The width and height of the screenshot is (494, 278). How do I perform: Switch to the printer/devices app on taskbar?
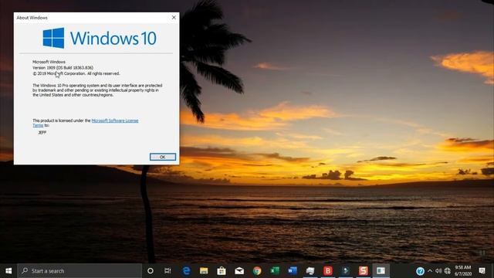310,271
